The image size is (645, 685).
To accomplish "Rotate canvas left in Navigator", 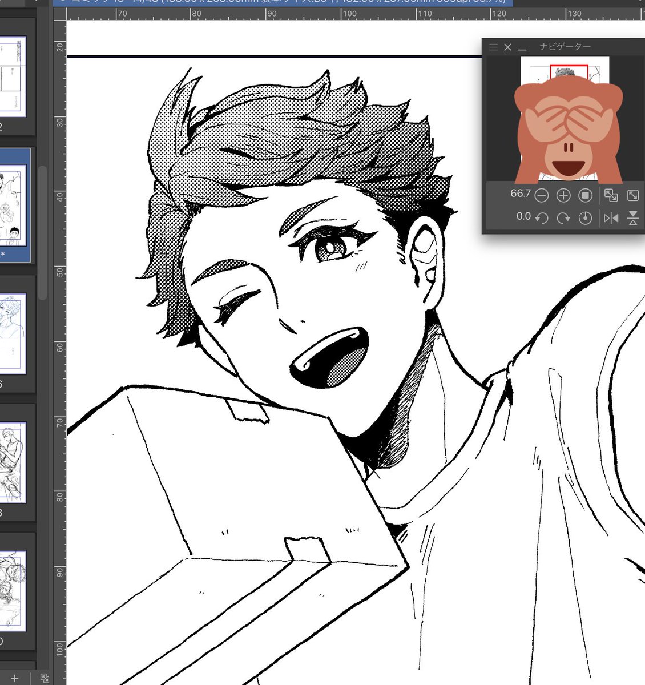I will (542, 218).
